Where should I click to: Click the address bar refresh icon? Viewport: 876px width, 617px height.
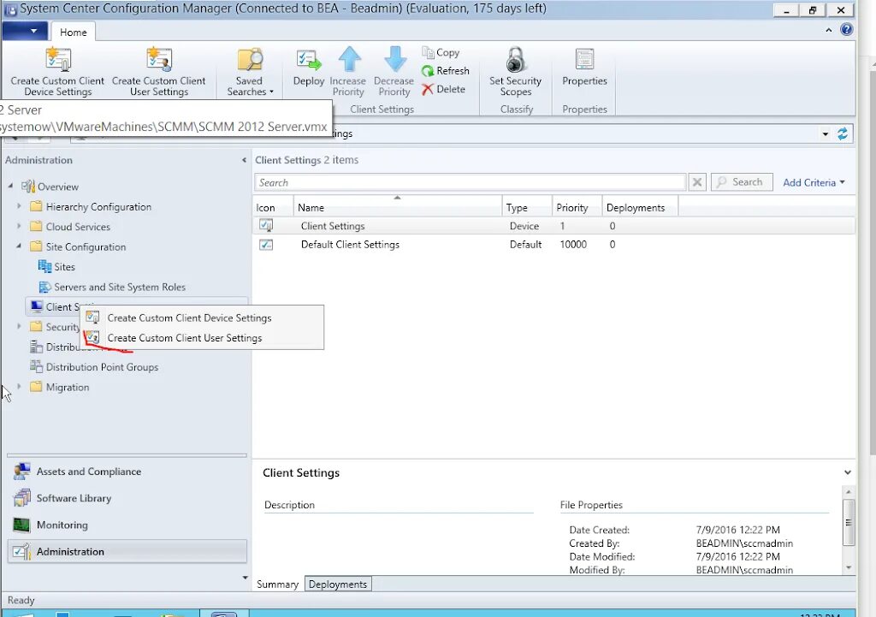pyautogui.click(x=843, y=133)
